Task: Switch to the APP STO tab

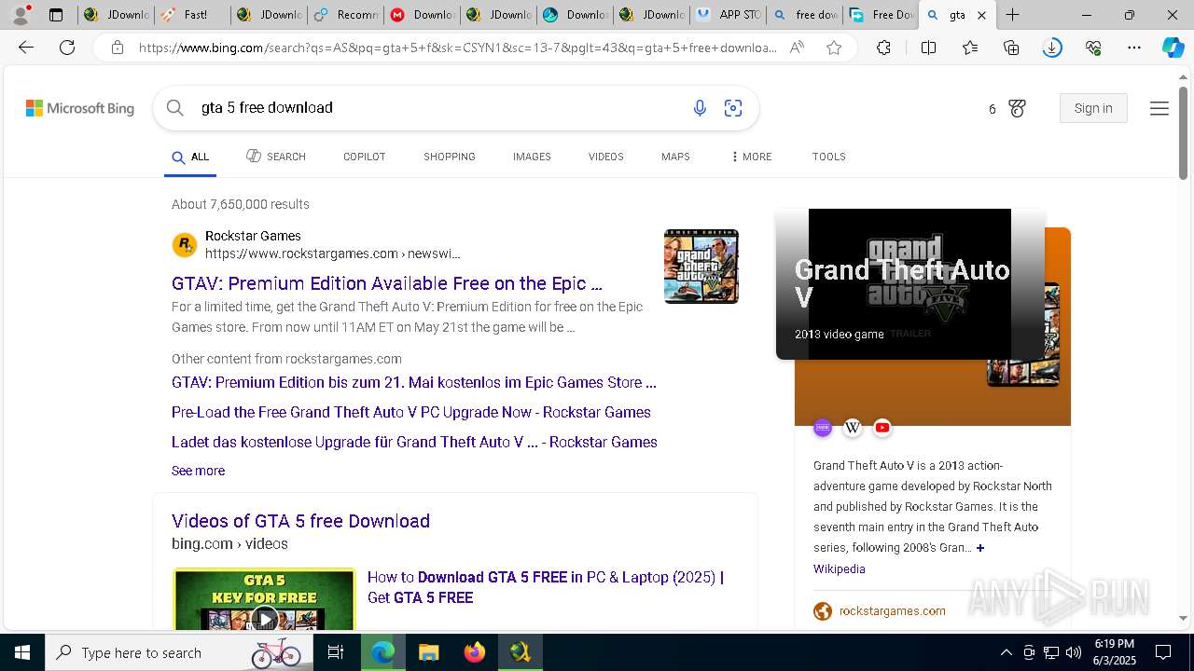Action: [729, 15]
